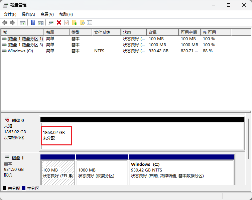Click drive icon next to Windows (C:) volume
The image size is (252, 200).
[x=4, y=51]
